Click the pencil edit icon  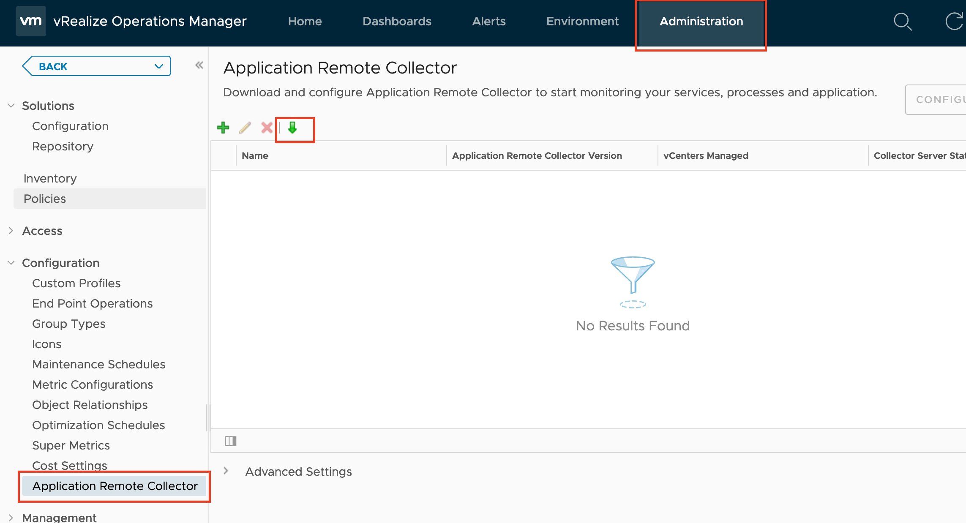[x=245, y=128]
